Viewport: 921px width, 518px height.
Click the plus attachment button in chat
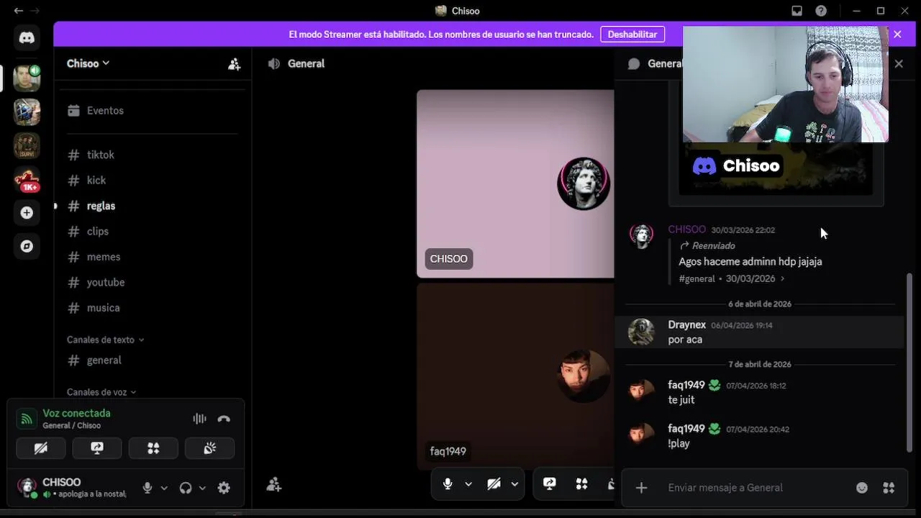(641, 488)
